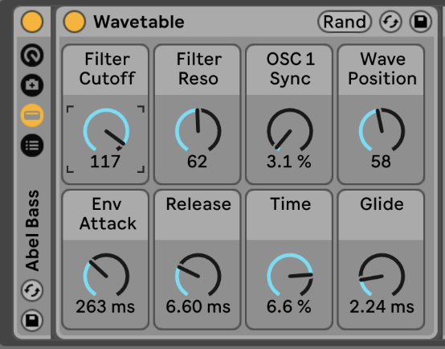Select the Filter Cutoff knob
Image resolution: width=445 pixels, height=349 pixels.
point(106,131)
